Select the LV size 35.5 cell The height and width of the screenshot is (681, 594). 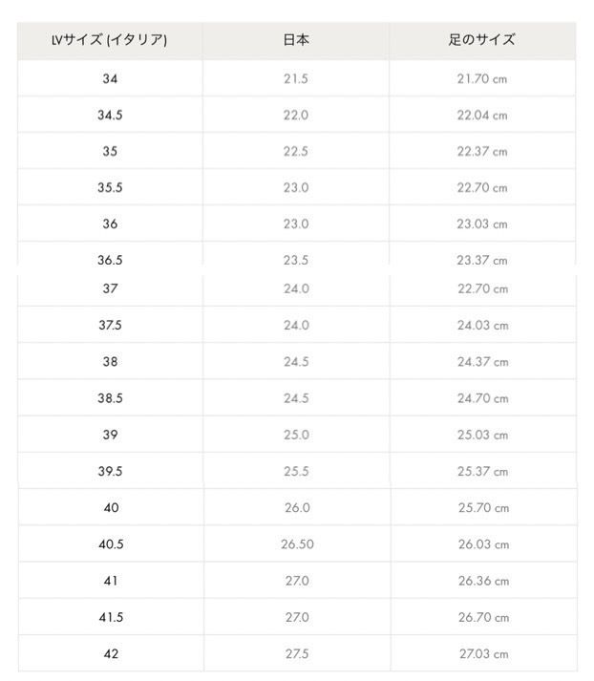110,187
